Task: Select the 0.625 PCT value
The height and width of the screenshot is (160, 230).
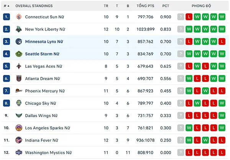Action: click(166, 66)
